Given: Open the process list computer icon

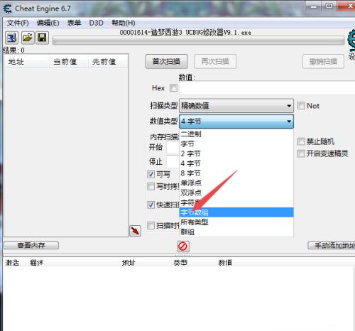Looking at the screenshot, I should [11, 38].
